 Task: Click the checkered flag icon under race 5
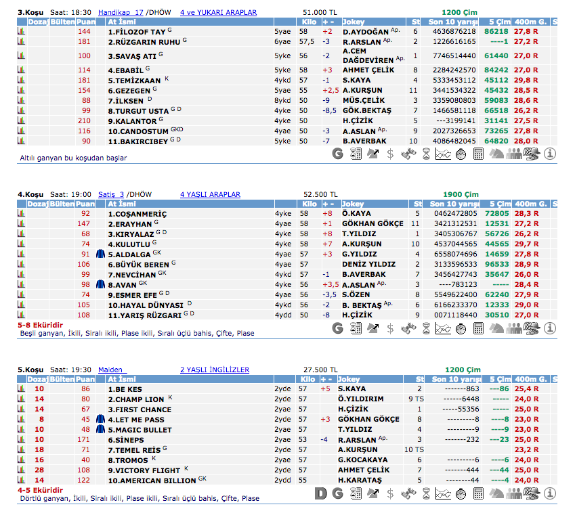point(532,494)
